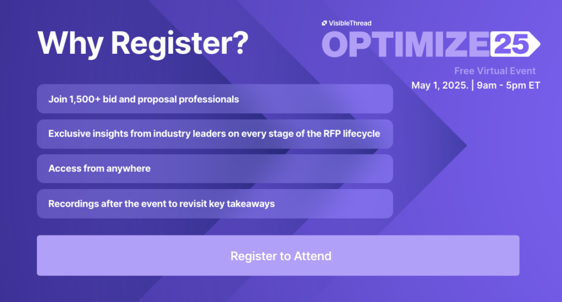The height and width of the screenshot is (302, 562).
Task: Click the VisibleThread logo icon
Action: [324, 23]
